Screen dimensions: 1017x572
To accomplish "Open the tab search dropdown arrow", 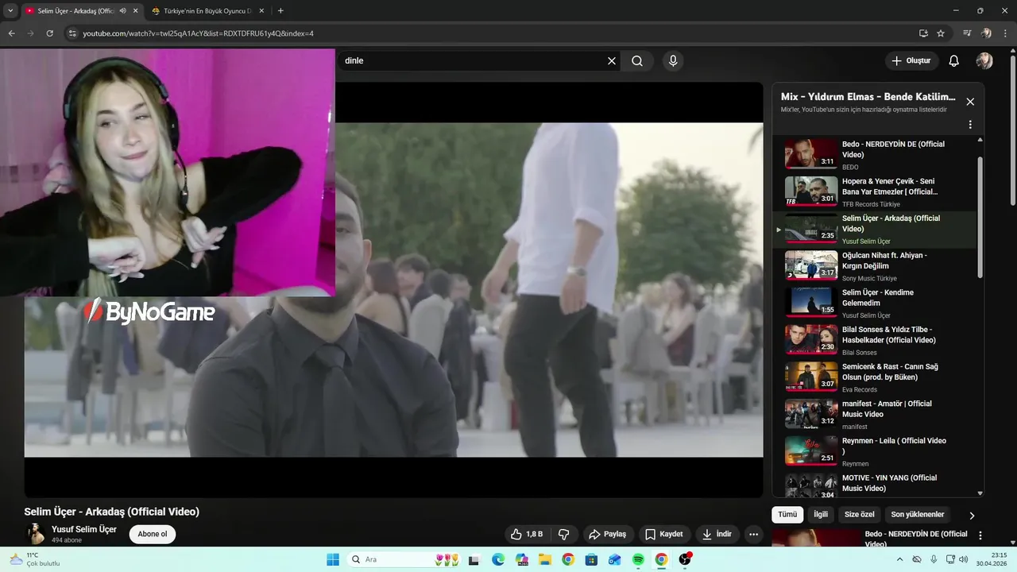I will click(x=10, y=11).
